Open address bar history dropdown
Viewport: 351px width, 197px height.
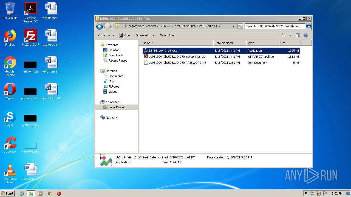tap(233, 26)
